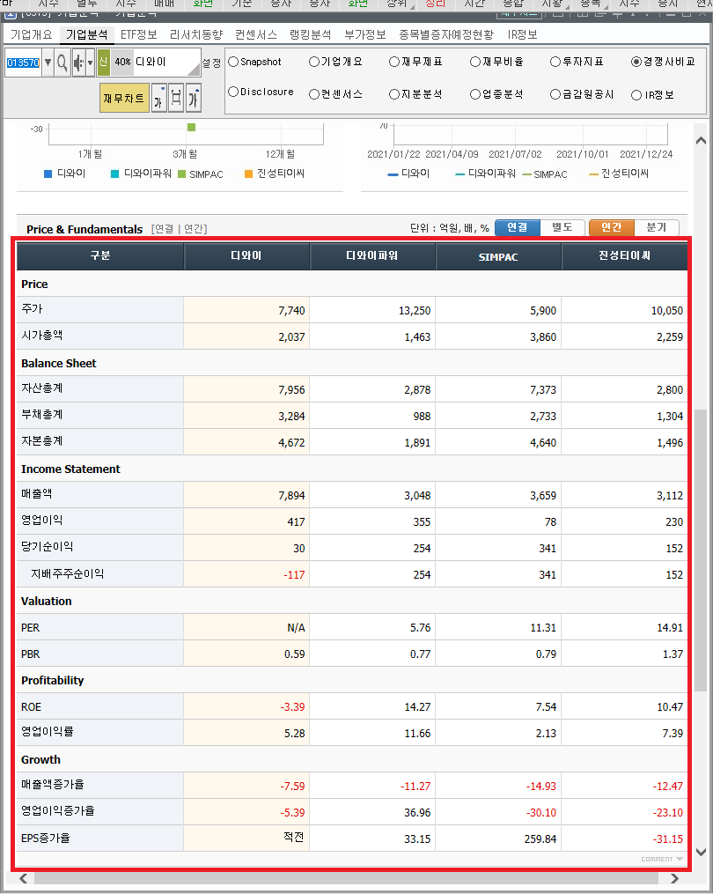Switch to the top 컨센서스 tab
The height and width of the screenshot is (894, 713).
coord(256,34)
